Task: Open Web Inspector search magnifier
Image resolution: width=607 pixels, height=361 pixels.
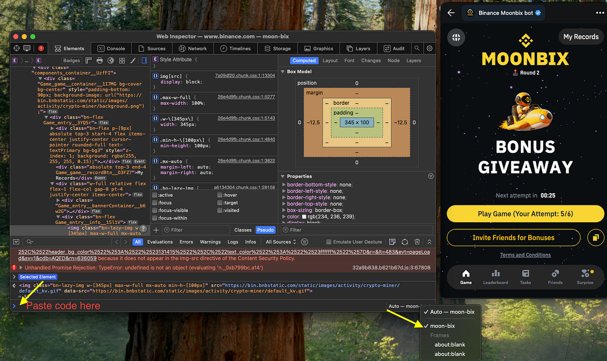Action: [x=417, y=49]
